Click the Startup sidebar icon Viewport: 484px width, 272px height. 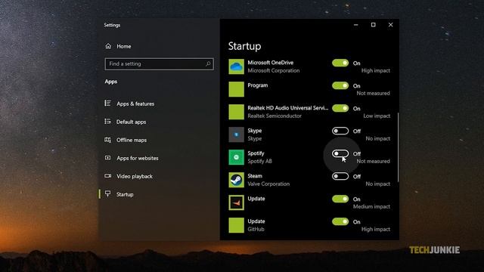point(107,193)
